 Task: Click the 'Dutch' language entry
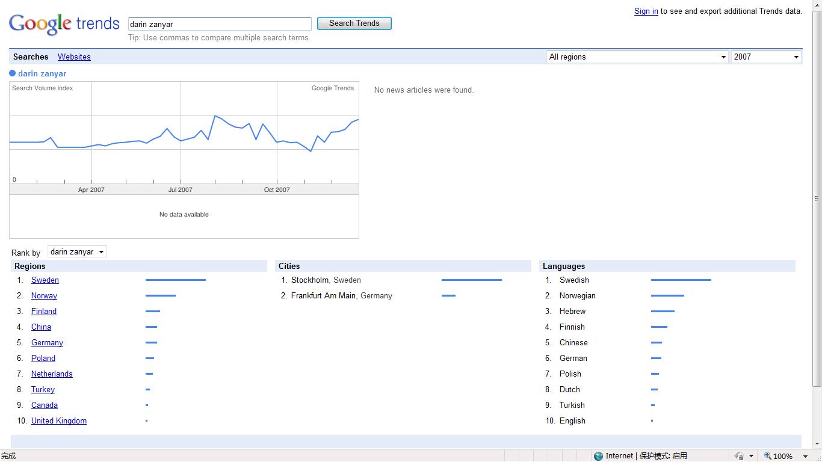coord(570,390)
